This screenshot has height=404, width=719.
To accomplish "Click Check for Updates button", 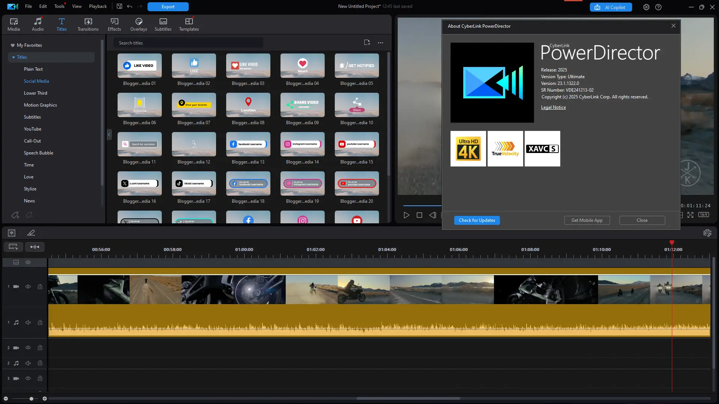I will pos(477,220).
